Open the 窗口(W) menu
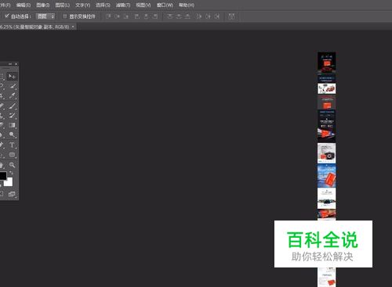This screenshot has width=392, height=287. tap(165, 5)
